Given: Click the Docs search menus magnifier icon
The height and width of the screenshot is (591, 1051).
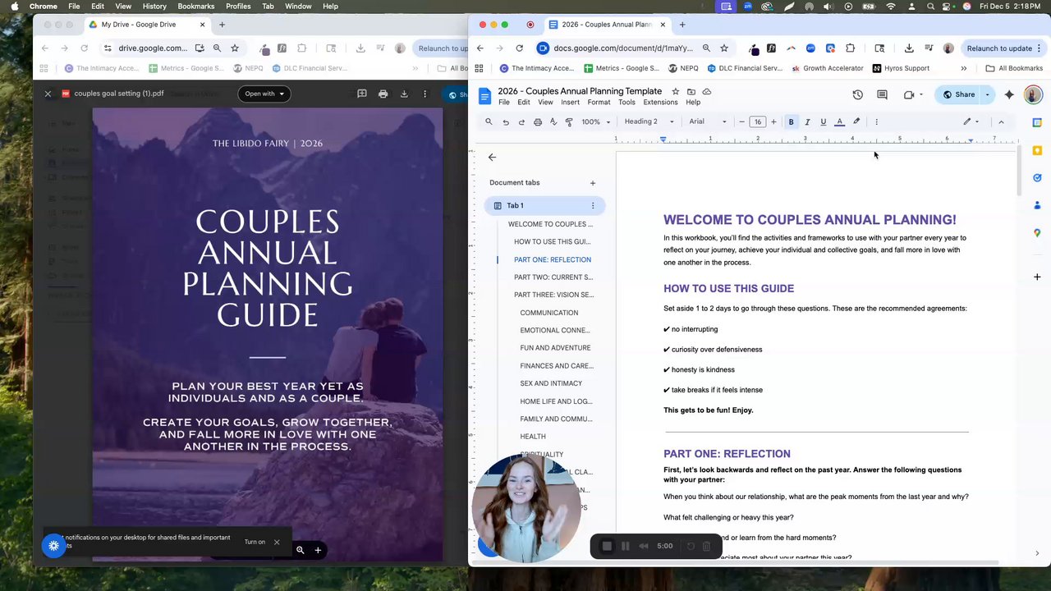Looking at the screenshot, I should [489, 121].
